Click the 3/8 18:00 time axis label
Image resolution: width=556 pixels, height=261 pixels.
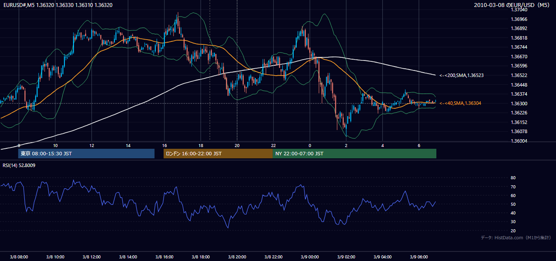pyautogui.click(x=201, y=257)
